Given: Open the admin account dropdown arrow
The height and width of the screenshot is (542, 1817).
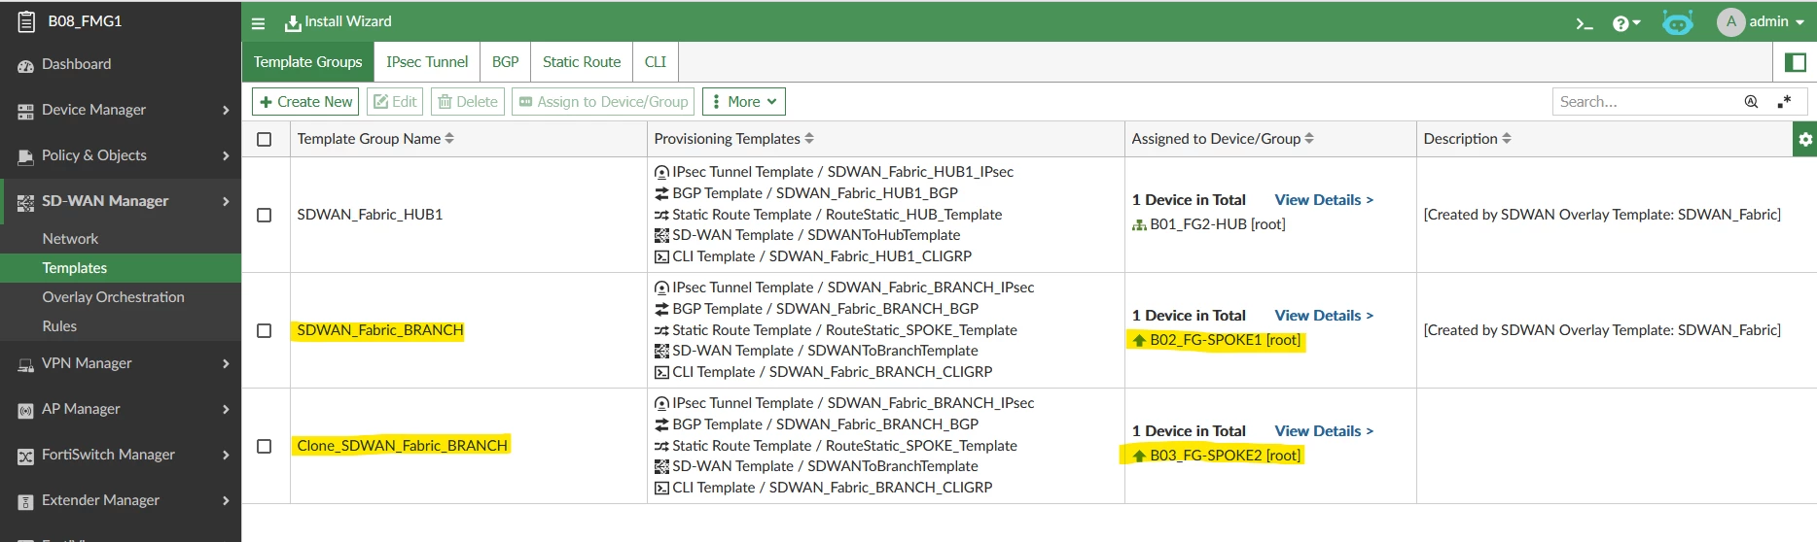Looking at the screenshot, I should coord(1800,22).
